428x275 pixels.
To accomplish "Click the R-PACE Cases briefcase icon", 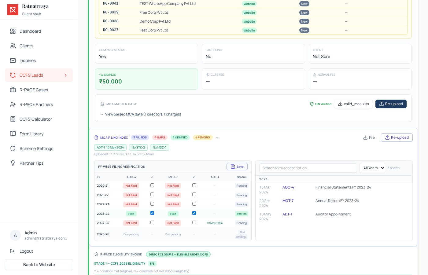I will point(13,90).
